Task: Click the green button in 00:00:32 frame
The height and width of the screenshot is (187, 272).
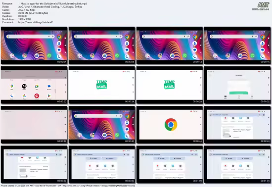Action: click(239, 93)
